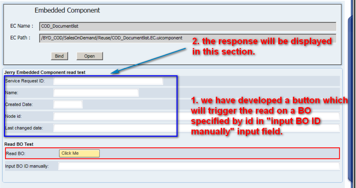Click the EC Name : label
Image resolution: width=356 pixels, height=188 pixels.
[x=22, y=26]
